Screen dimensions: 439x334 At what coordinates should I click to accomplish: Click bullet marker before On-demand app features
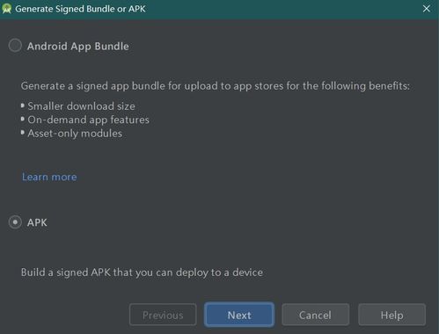pos(23,119)
